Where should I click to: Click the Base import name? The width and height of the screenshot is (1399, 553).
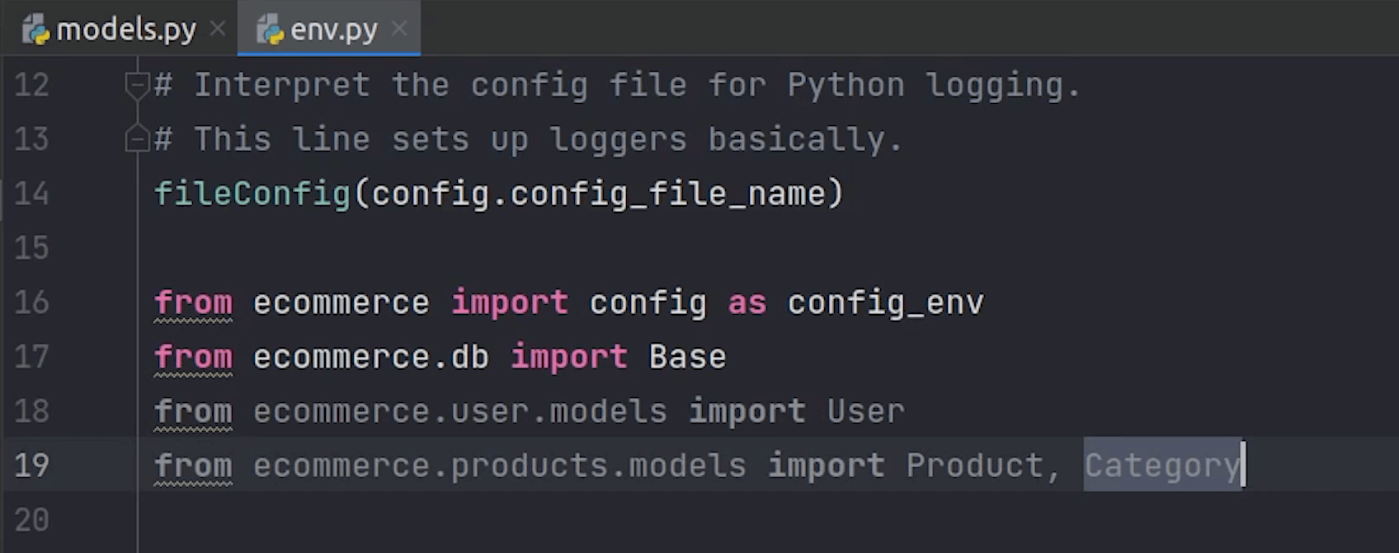click(687, 357)
